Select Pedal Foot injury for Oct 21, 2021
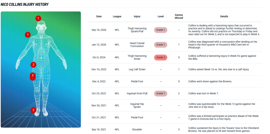Image resolution: width=270 pixels, height=134 pixels. tap(137, 117)
